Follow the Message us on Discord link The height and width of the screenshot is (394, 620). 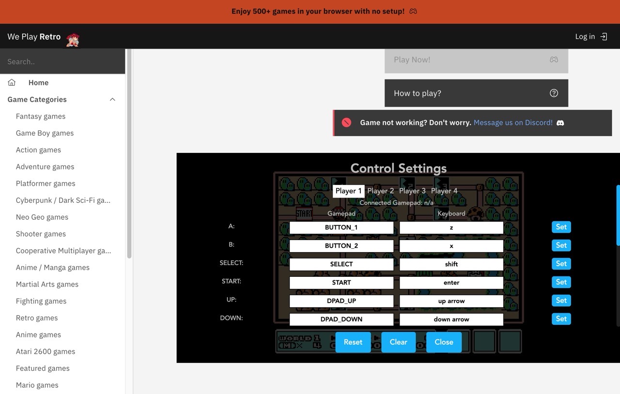pos(513,122)
